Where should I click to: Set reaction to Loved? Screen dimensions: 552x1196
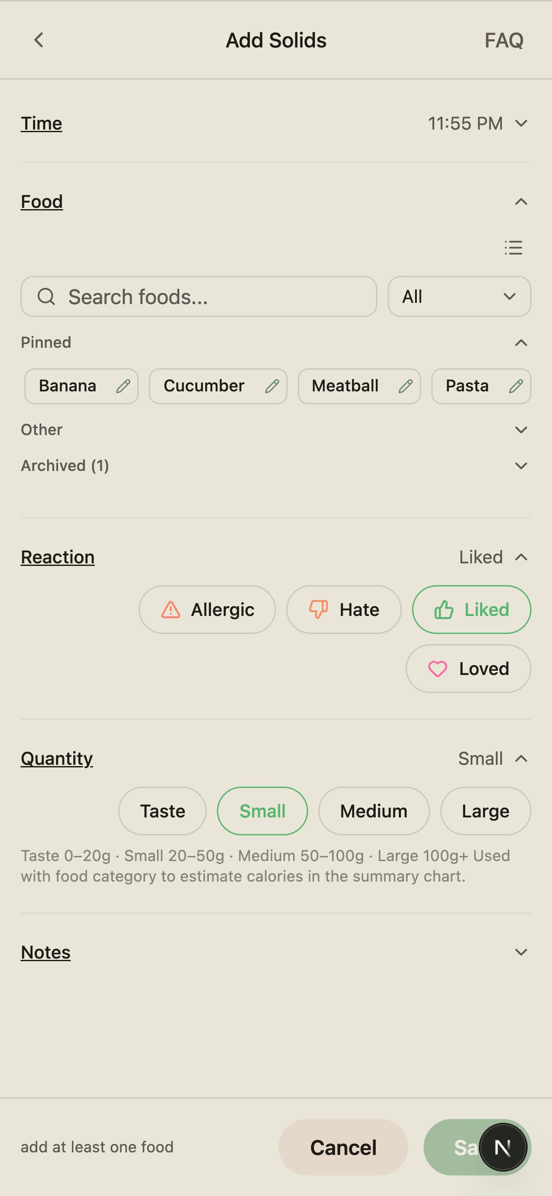[x=468, y=669]
